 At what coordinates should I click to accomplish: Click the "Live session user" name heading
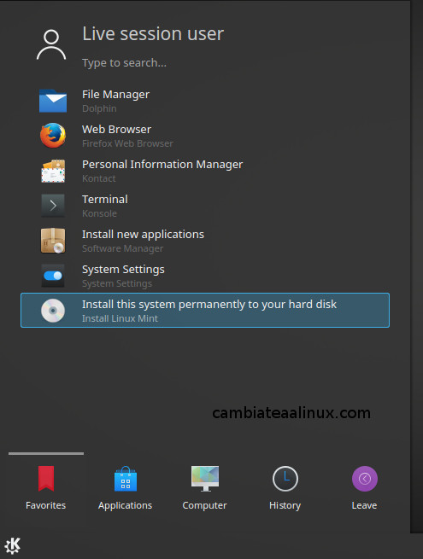click(x=153, y=34)
